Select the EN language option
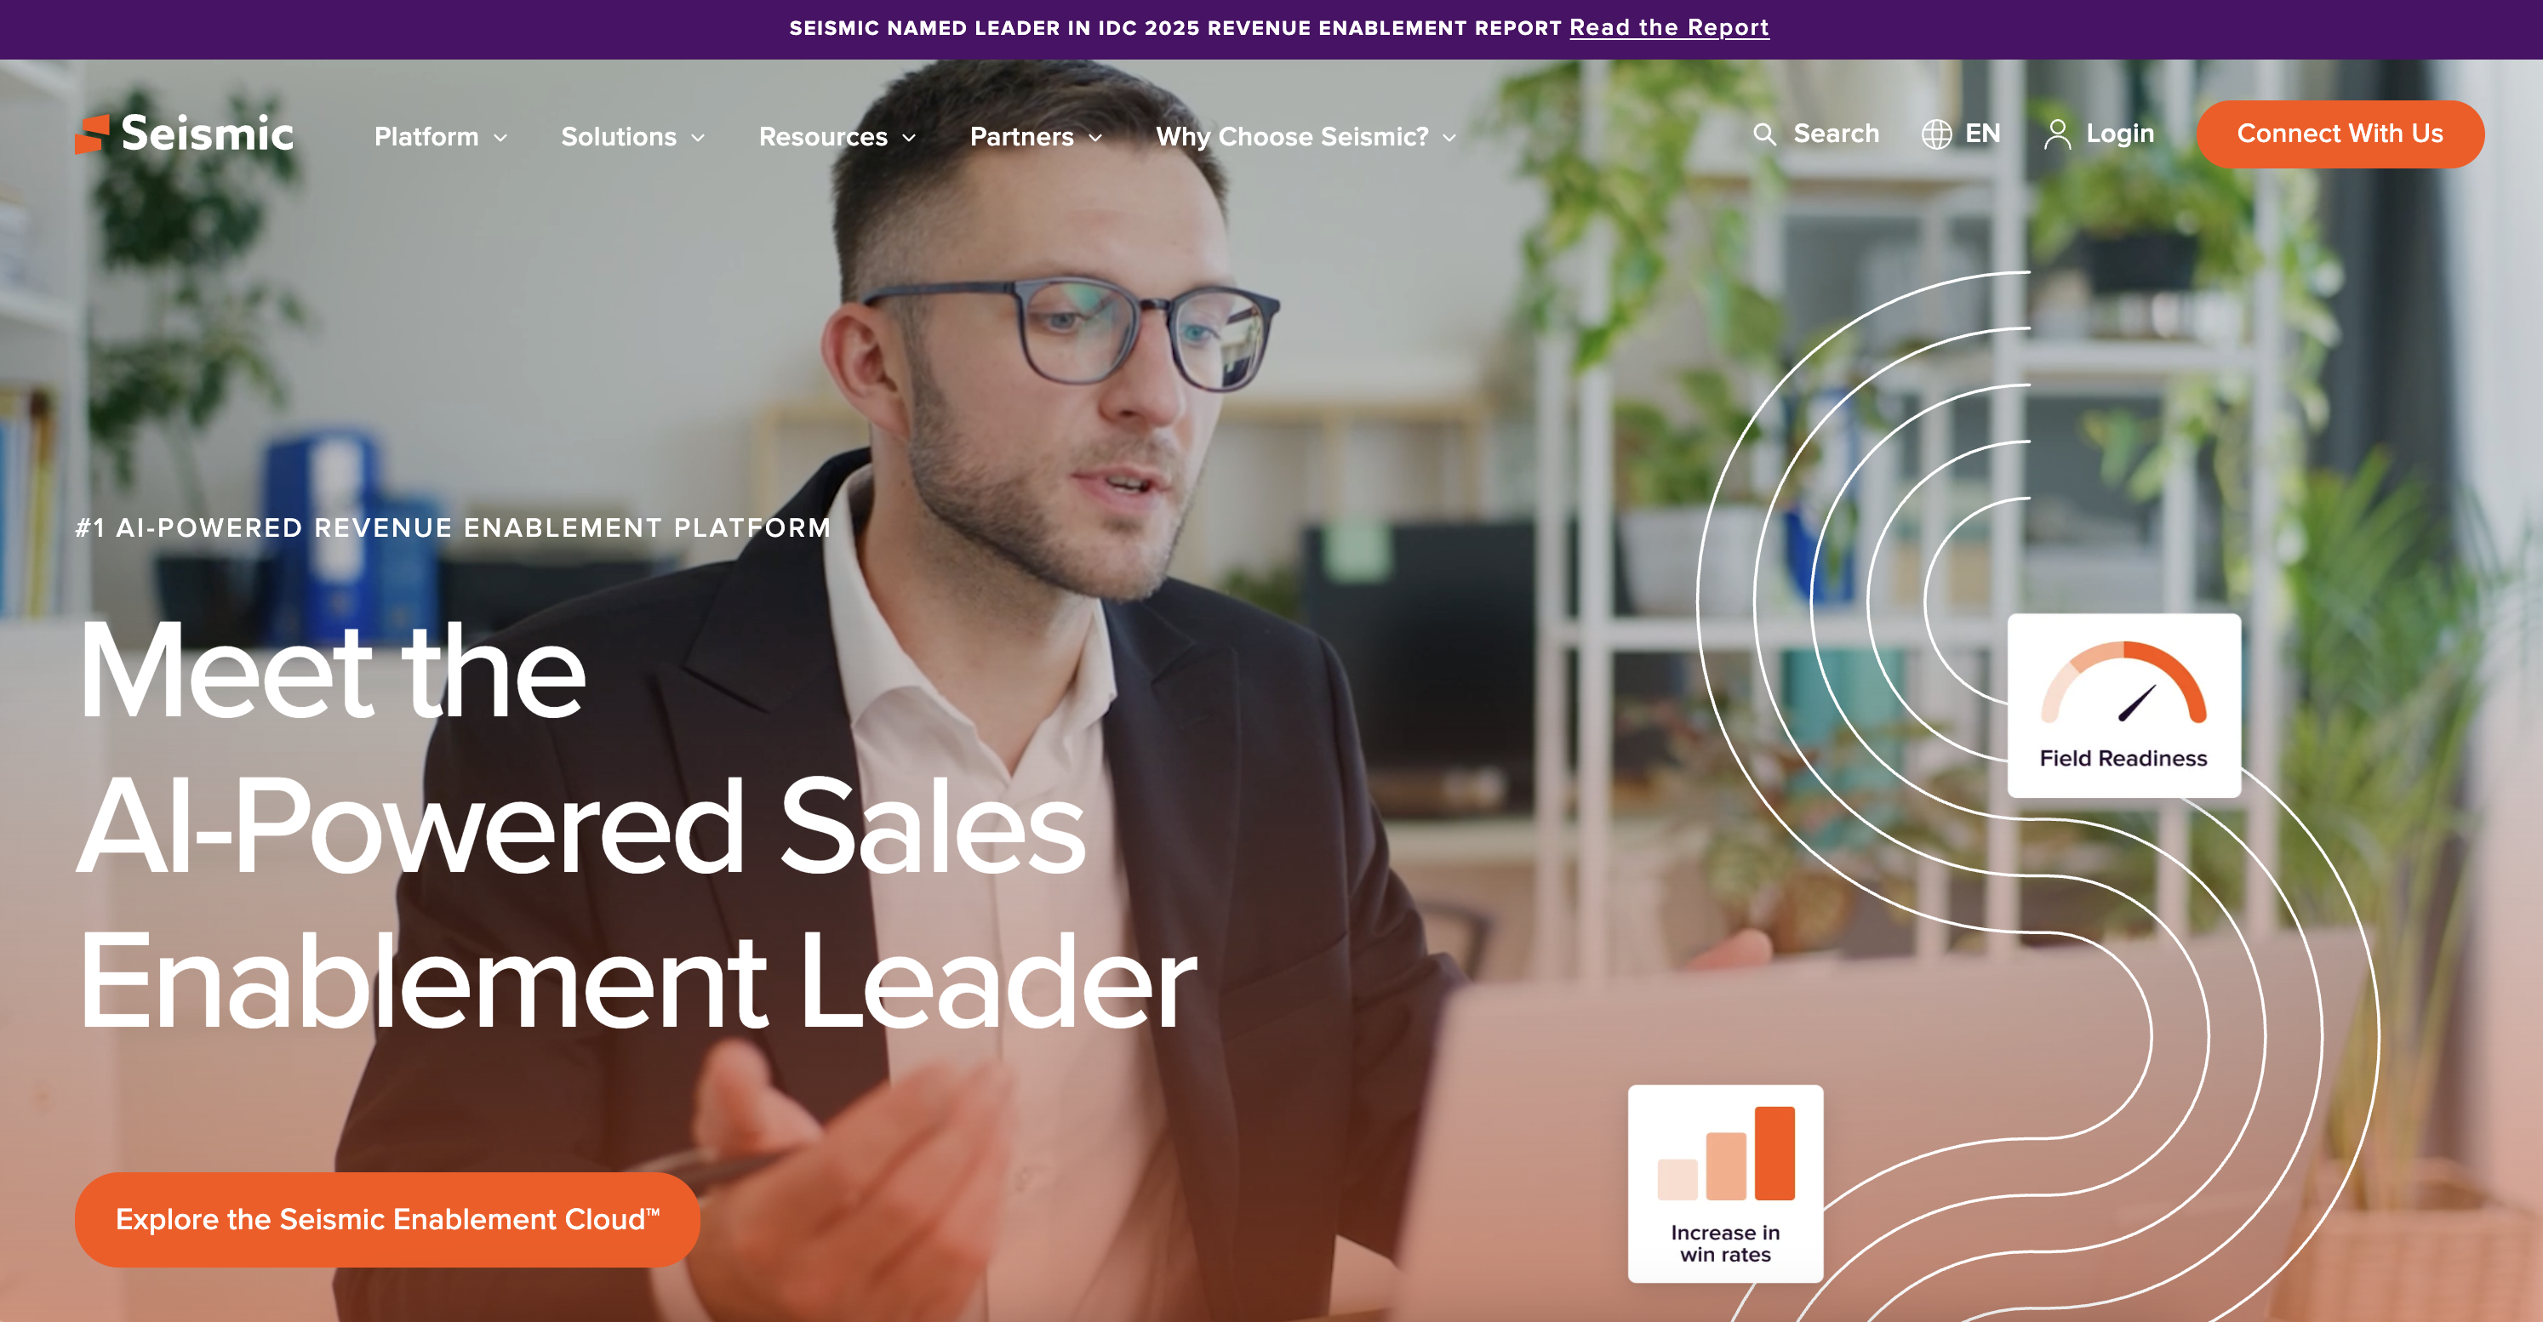 pyautogui.click(x=1982, y=134)
